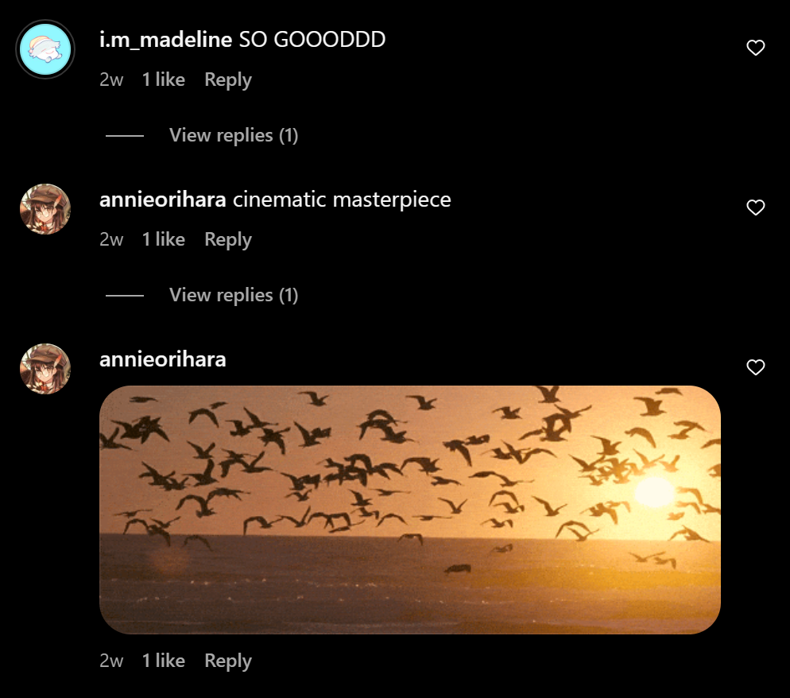Open the i.m_madeline username link

coord(166,39)
